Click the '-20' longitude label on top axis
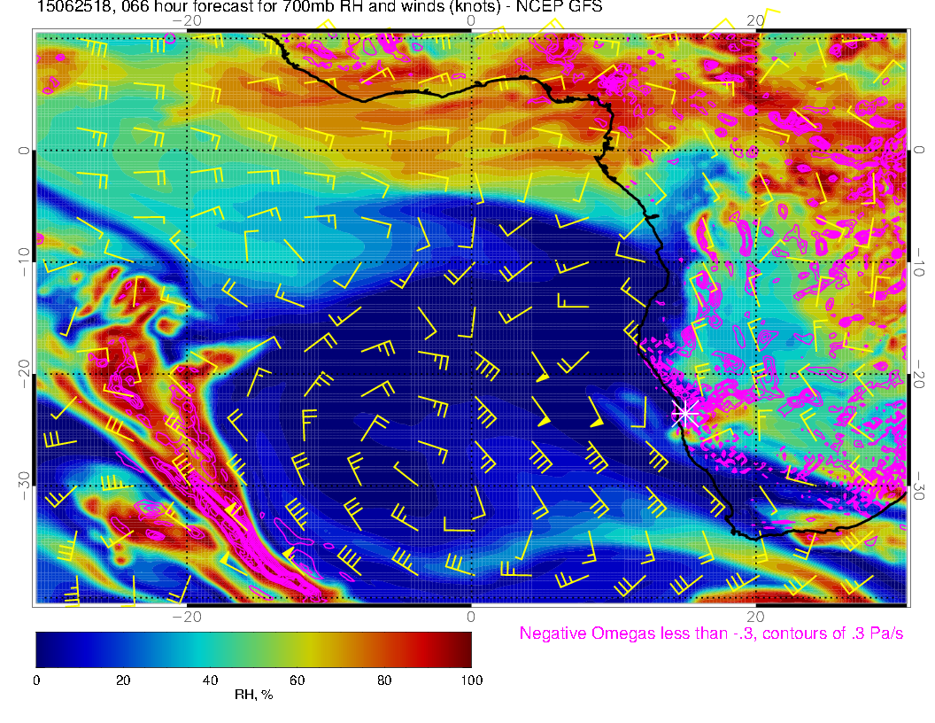 click(187, 21)
